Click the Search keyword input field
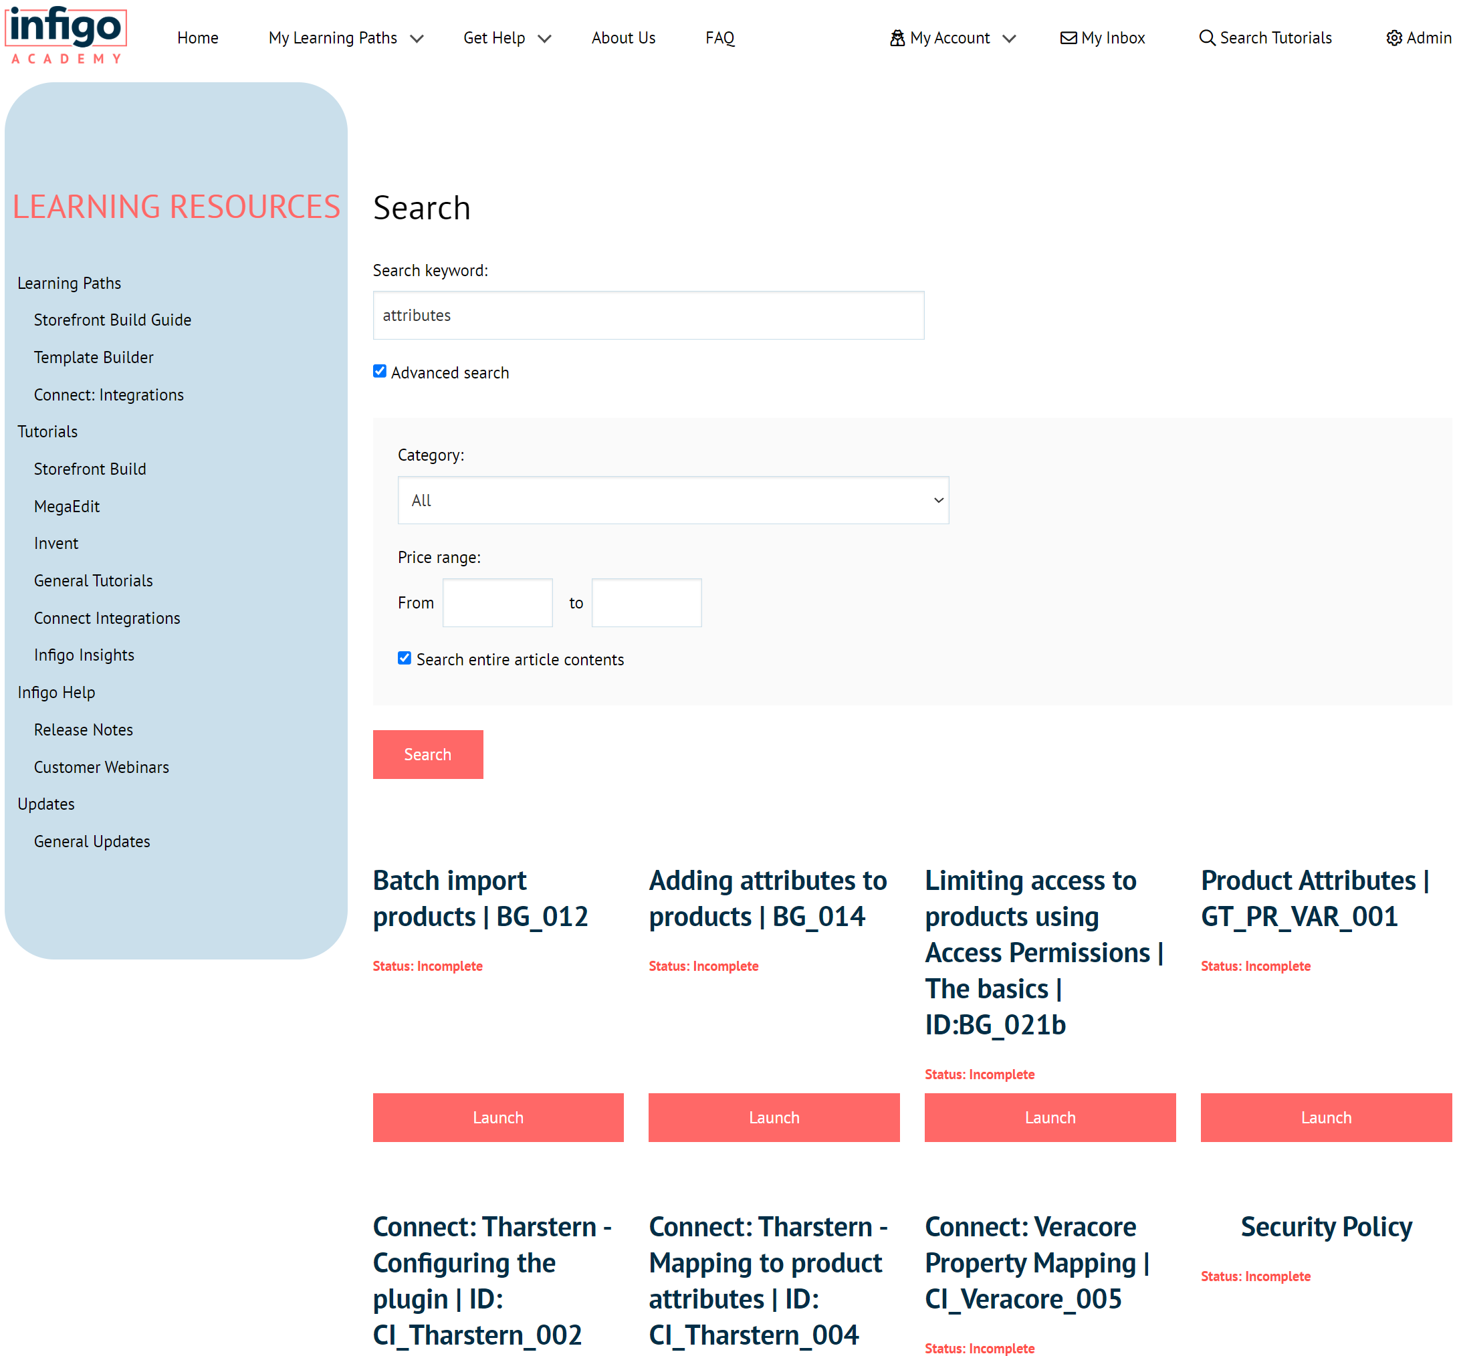The image size is (1459, 1356). [x=648, y=316]
